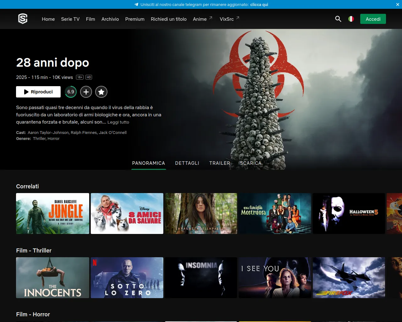This screenshot has height=322, width=402.
Task: Click the Accedi login button
Action: click(373, 19)
